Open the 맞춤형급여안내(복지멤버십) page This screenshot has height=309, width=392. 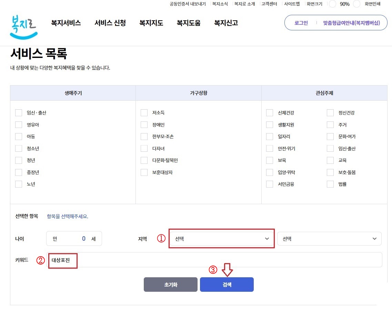point(349,22)
